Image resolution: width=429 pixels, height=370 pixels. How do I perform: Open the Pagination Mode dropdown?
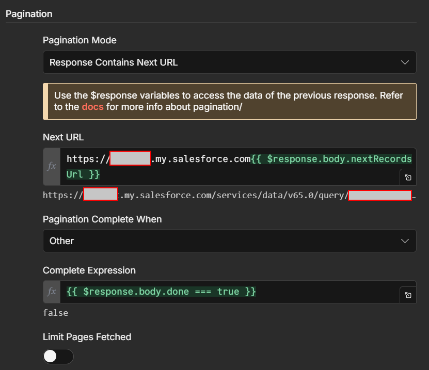[x=229, y=62]
